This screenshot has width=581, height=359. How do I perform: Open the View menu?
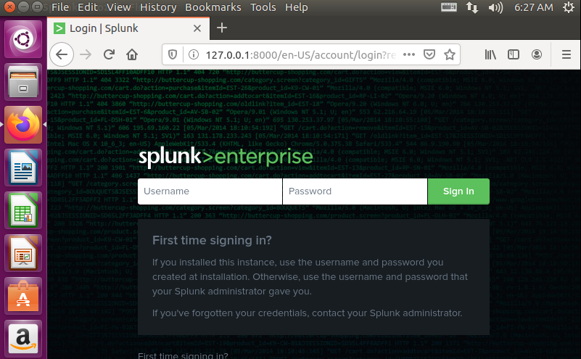pos(118,7)
